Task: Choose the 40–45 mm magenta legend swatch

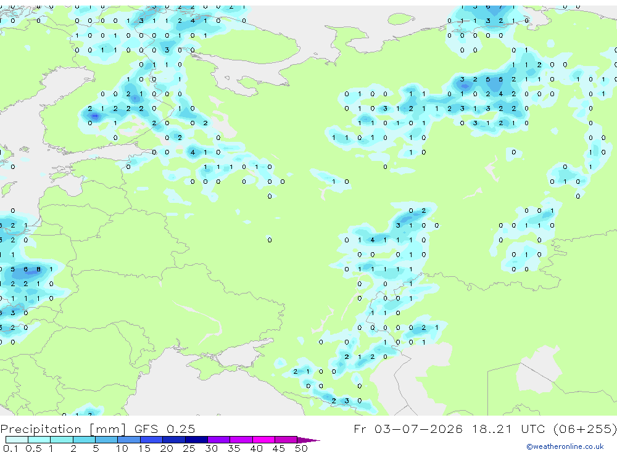Action: [x=263, y=440]
